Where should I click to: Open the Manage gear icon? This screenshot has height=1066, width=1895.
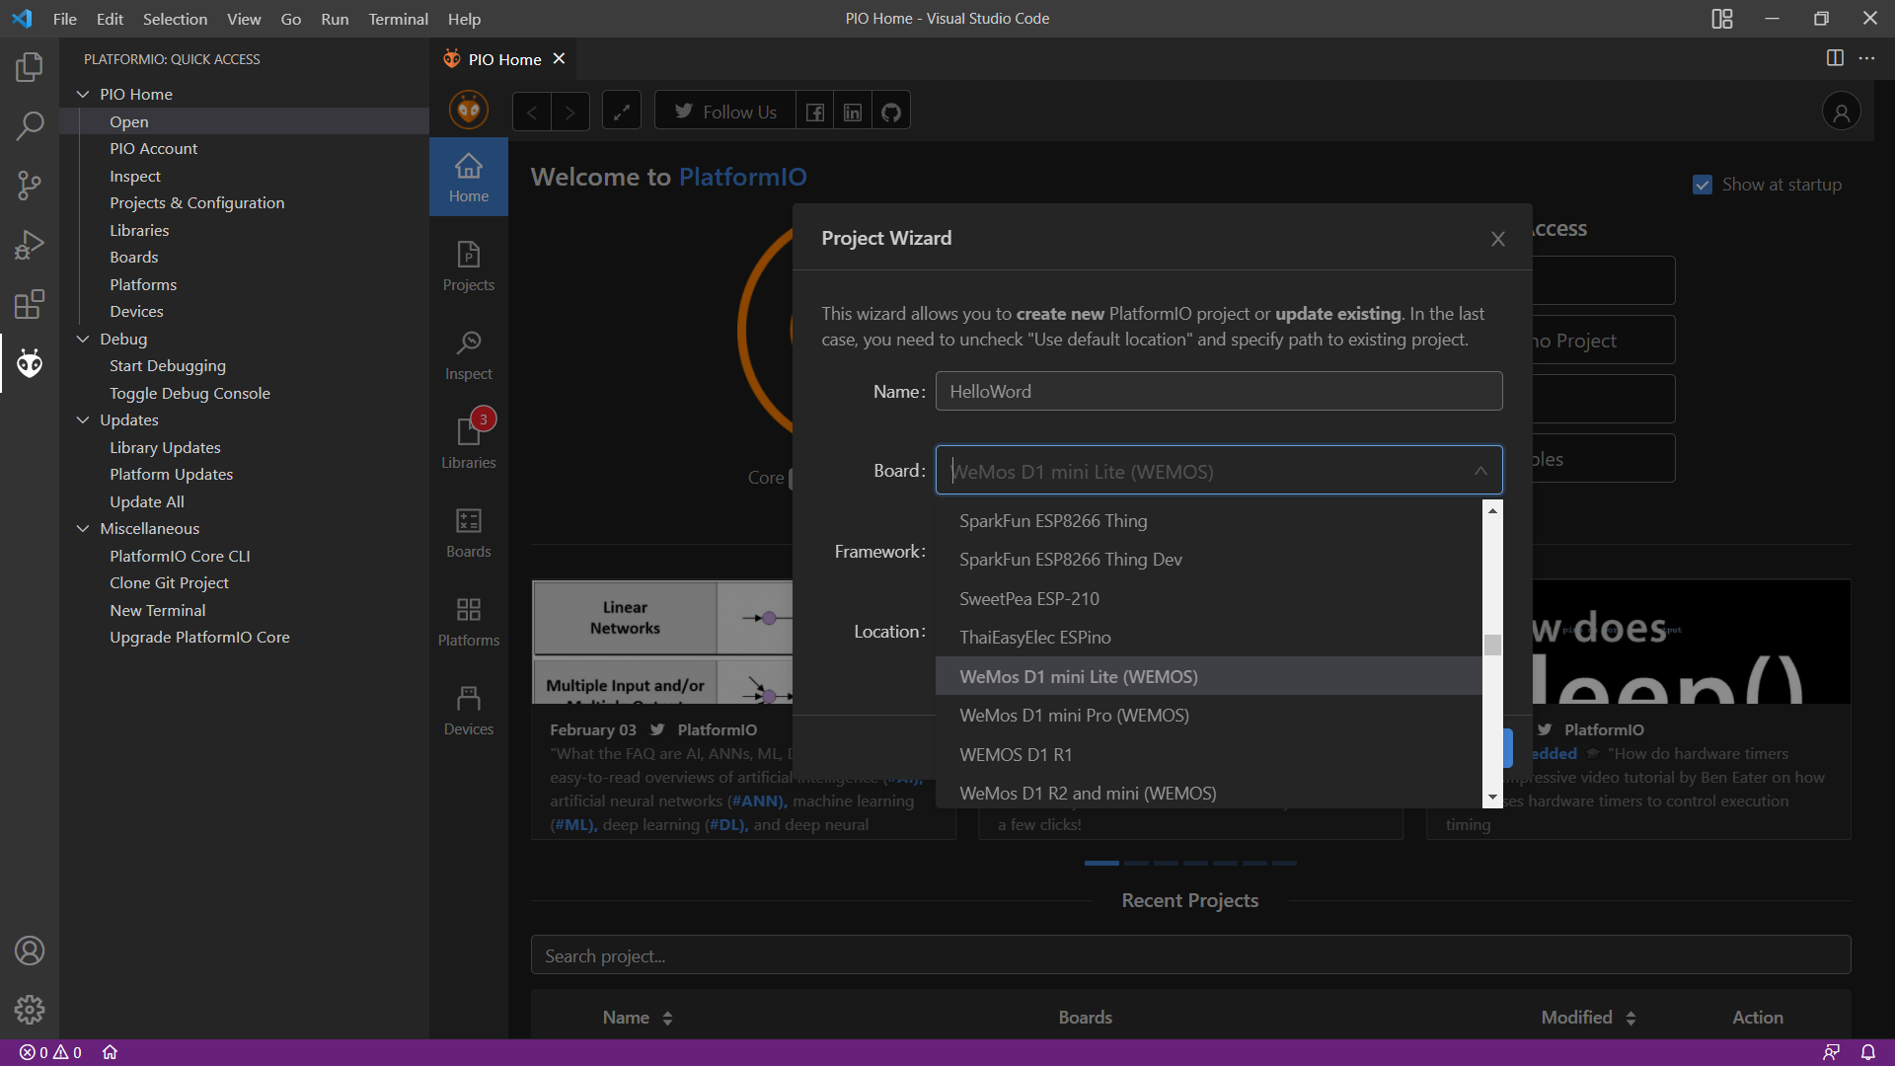(30, 1010)
